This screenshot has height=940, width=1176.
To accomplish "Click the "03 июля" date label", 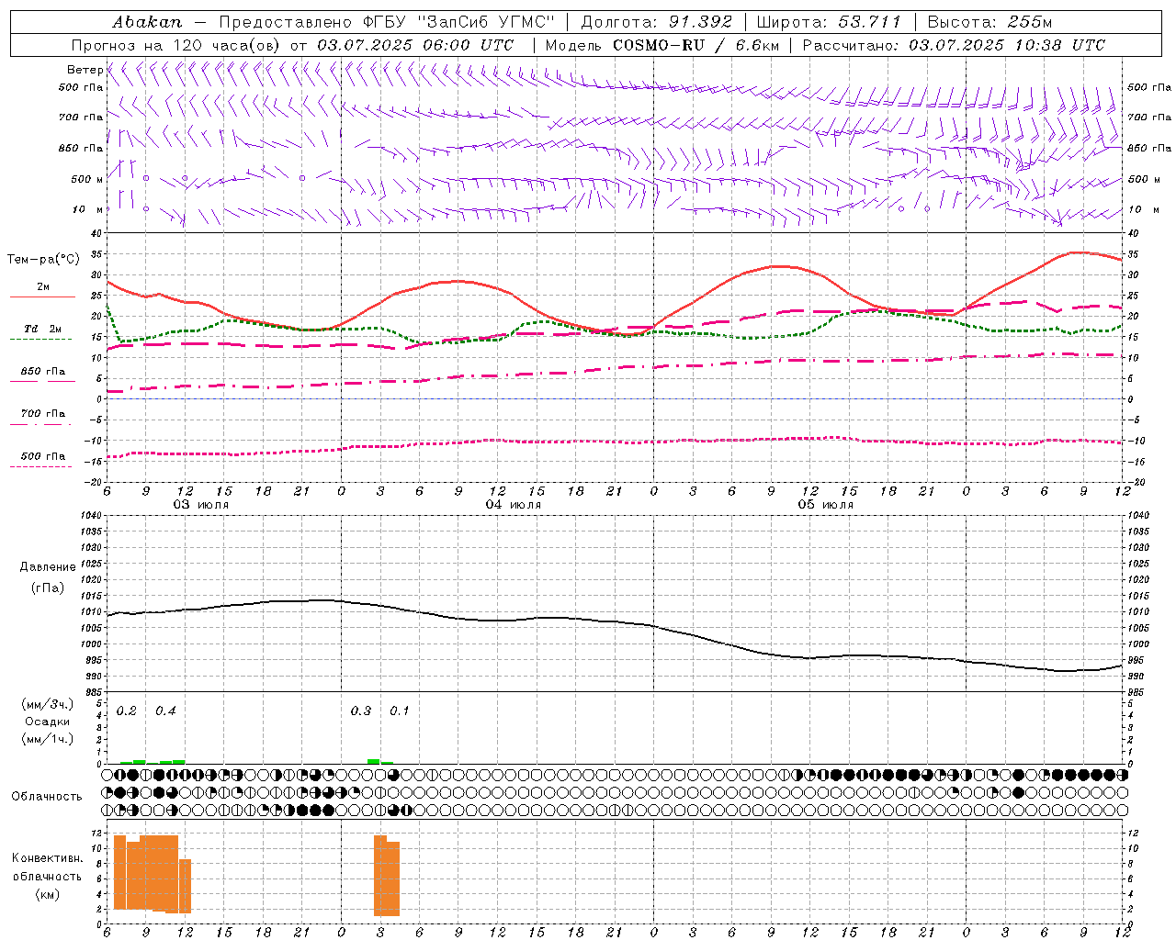I will [x=201, y=505].
